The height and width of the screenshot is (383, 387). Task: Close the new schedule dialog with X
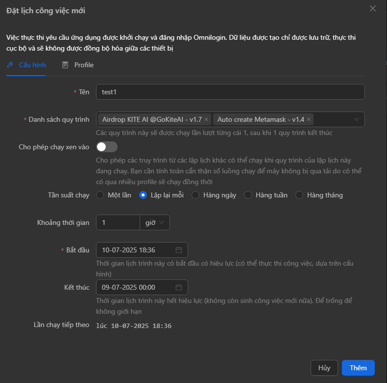[x=373, y=8]
